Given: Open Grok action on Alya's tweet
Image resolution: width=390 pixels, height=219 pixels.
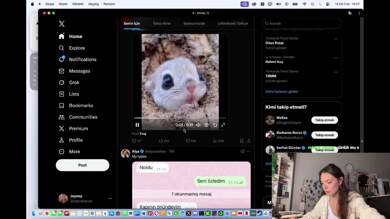Looking at the screenshot, I should (x=243, y=151).
